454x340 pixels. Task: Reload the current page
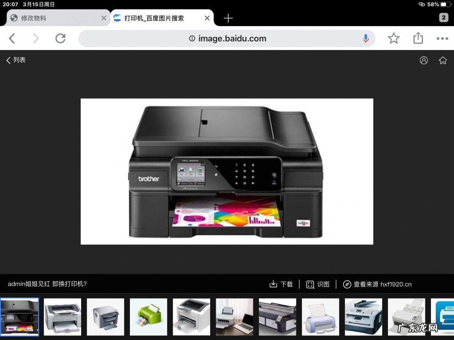coord(61,39)
